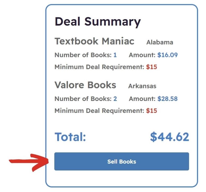Click Textbook Maniac's book count value 1
Viewport: 206px width, 192px height.
tap(115, 55)
